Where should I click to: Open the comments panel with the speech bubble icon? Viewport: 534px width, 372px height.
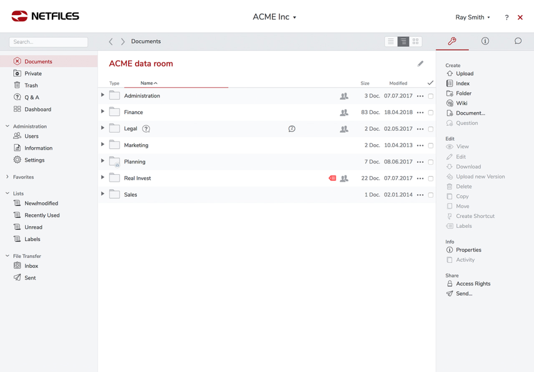(x=518, y=41)
